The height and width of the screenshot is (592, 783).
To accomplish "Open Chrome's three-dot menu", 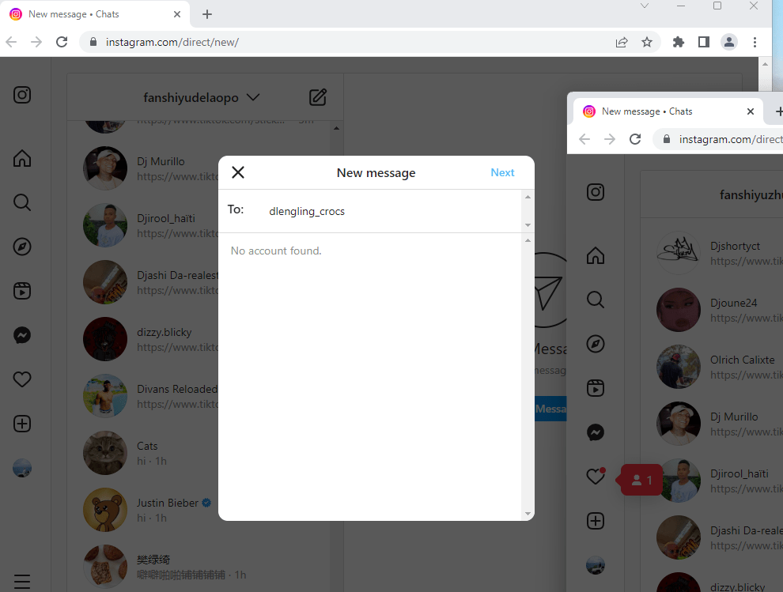I will pyautogui.click(x=755, y=42).
